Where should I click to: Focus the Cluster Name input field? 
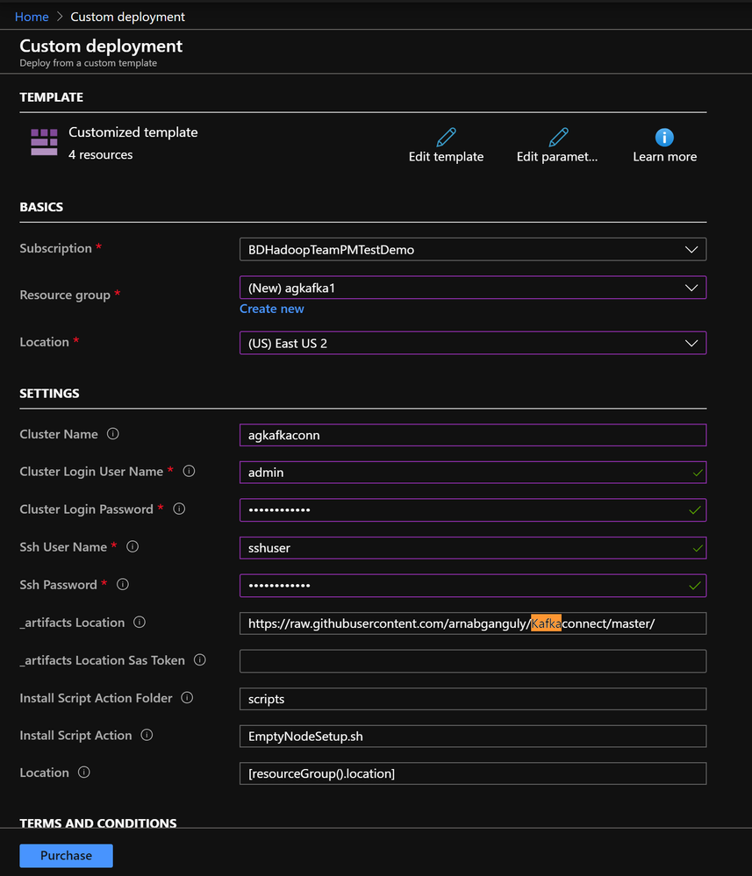tap(473, 435)
